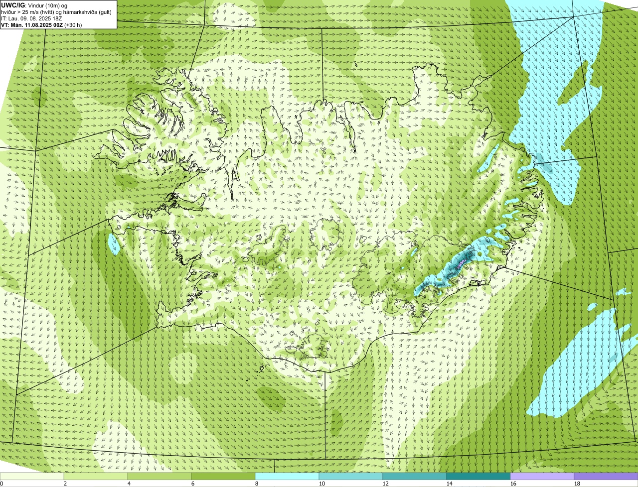Click the 'hviður > 25 m/s (hvítt)' line
The image size is (638, 487).
(57, 12)
